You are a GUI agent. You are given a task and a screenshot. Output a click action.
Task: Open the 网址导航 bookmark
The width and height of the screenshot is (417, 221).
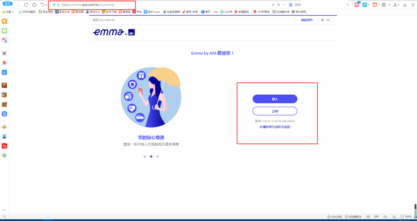tap(46, 12)
